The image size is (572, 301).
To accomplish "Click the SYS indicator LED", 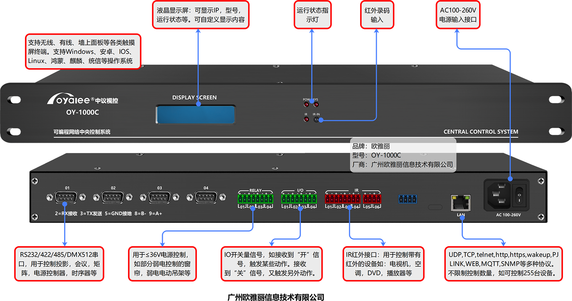I will pos(316,104).
